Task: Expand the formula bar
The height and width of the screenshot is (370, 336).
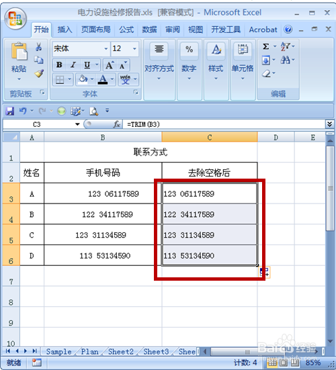Action: click(329, 124)
